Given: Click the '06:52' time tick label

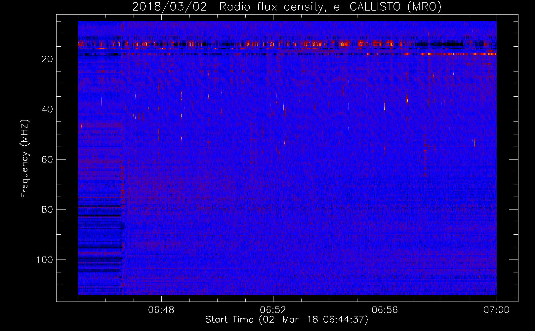Looking at the screenshot, I should point(273,310).
